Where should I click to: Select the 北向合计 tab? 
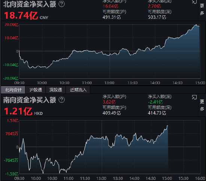pos(13,90)
